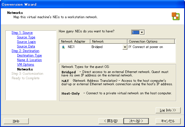Viewport: 185px width, 127px height.
Task: Click the Log Info button
Action: point(168,110)
